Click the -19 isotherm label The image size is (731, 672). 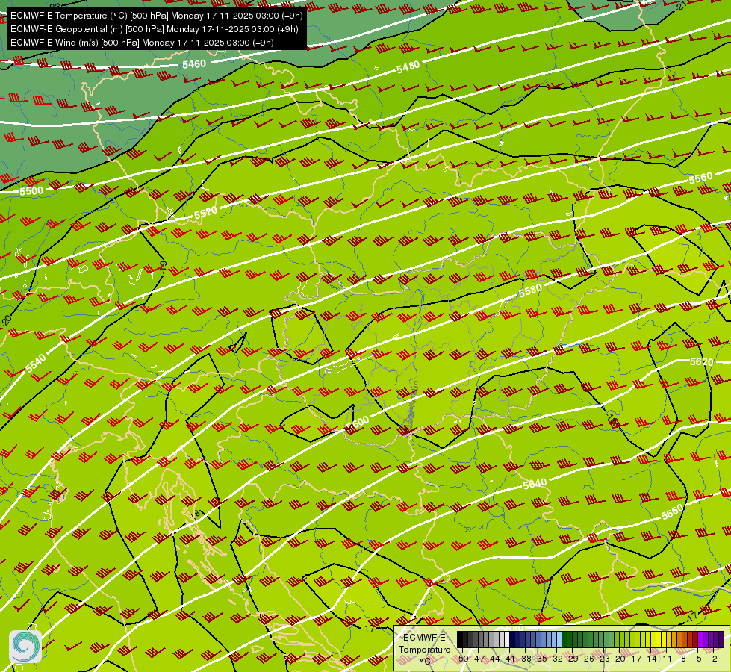pos(163,267)
